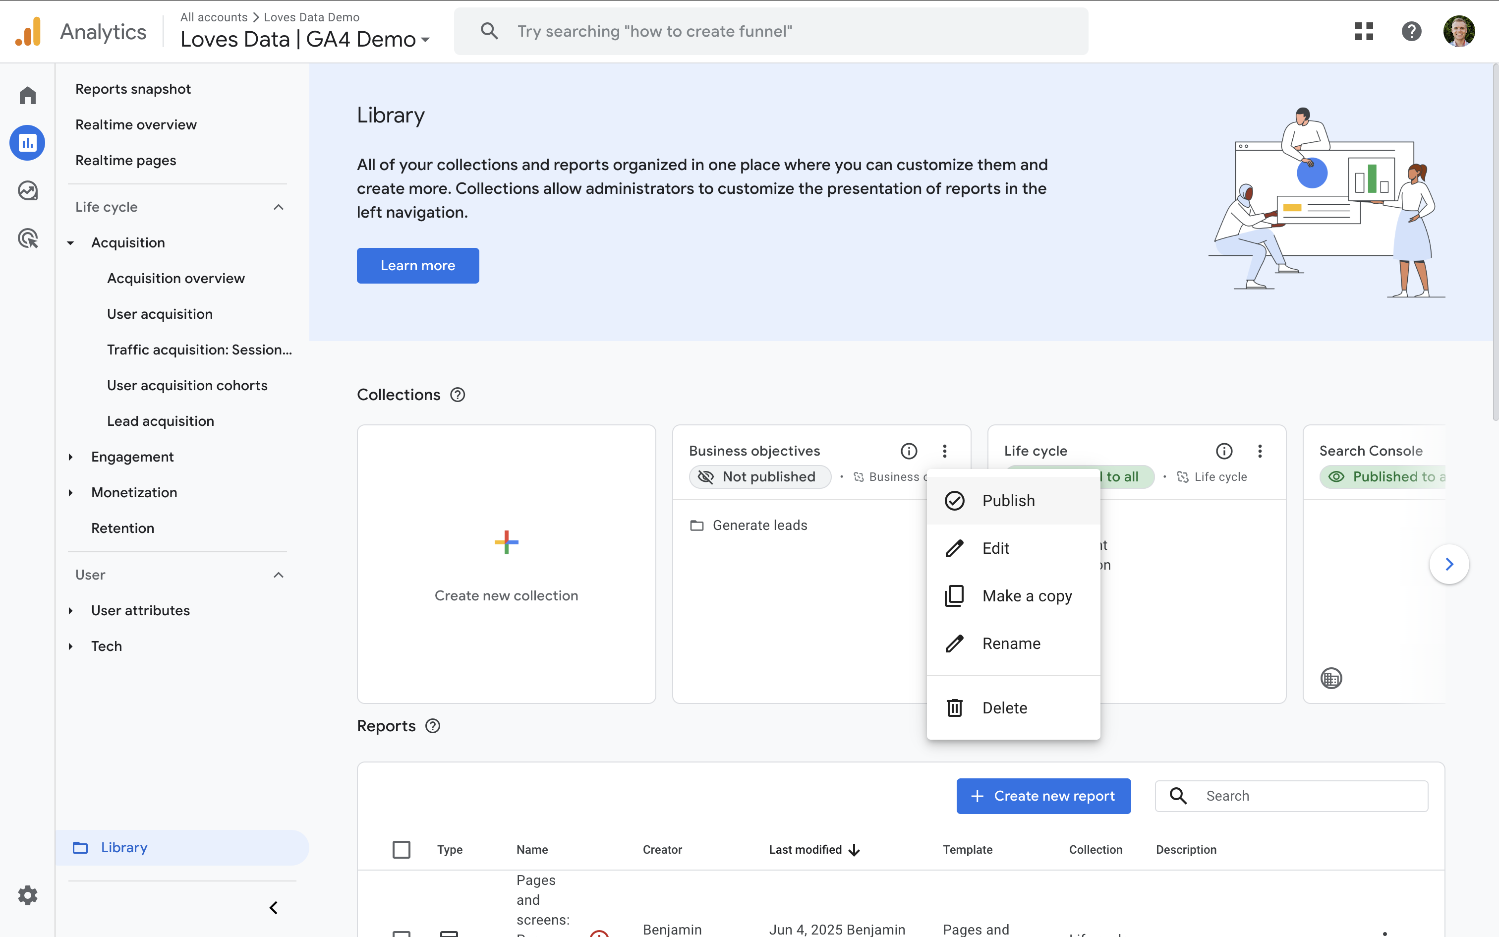Click the Template column header
1499x937 pixels.
(968, 850)
